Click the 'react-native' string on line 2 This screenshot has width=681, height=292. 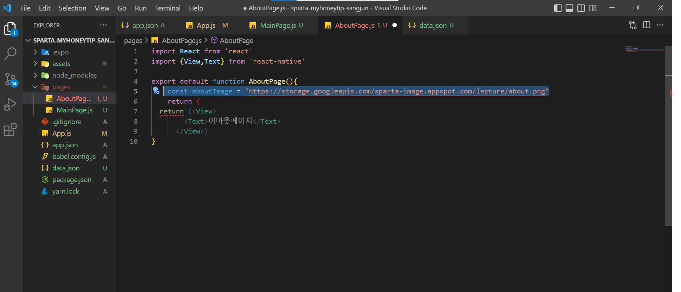click(x=277, y=61)
